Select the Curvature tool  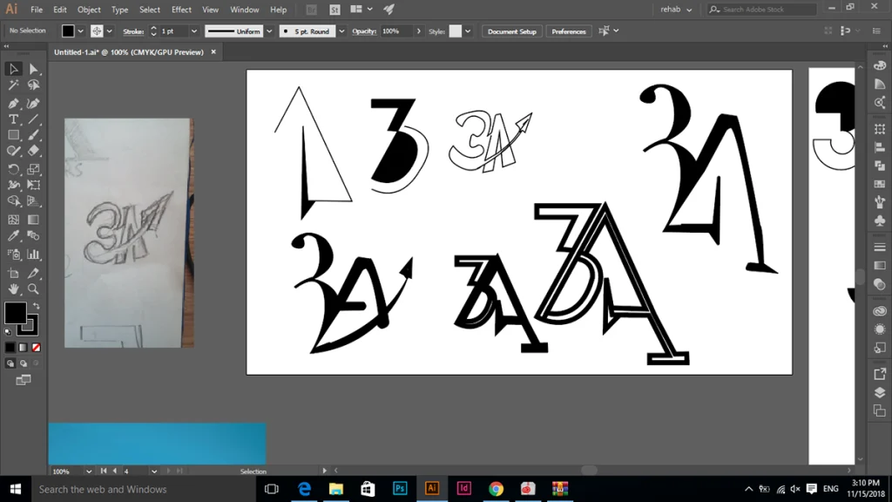click(34, 104)
